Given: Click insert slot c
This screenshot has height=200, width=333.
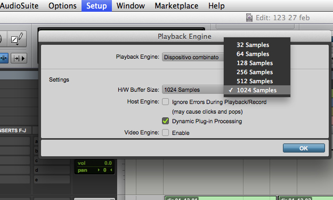Looking at the screenshot, I should [x=52, y=161].
